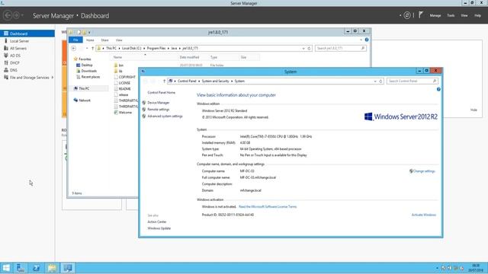Click Server Manager forward arrow button
The height and width of the screenshot is (274, 488).
pyautogui.click(x=16, y=15)
